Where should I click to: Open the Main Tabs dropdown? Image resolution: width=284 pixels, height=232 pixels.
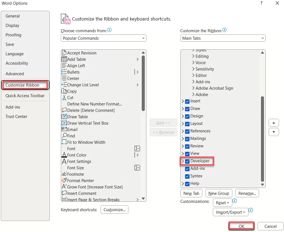coord(223,38)
